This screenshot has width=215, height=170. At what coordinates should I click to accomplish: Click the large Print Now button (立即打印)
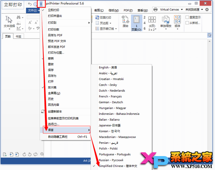(x=13, y=5)
